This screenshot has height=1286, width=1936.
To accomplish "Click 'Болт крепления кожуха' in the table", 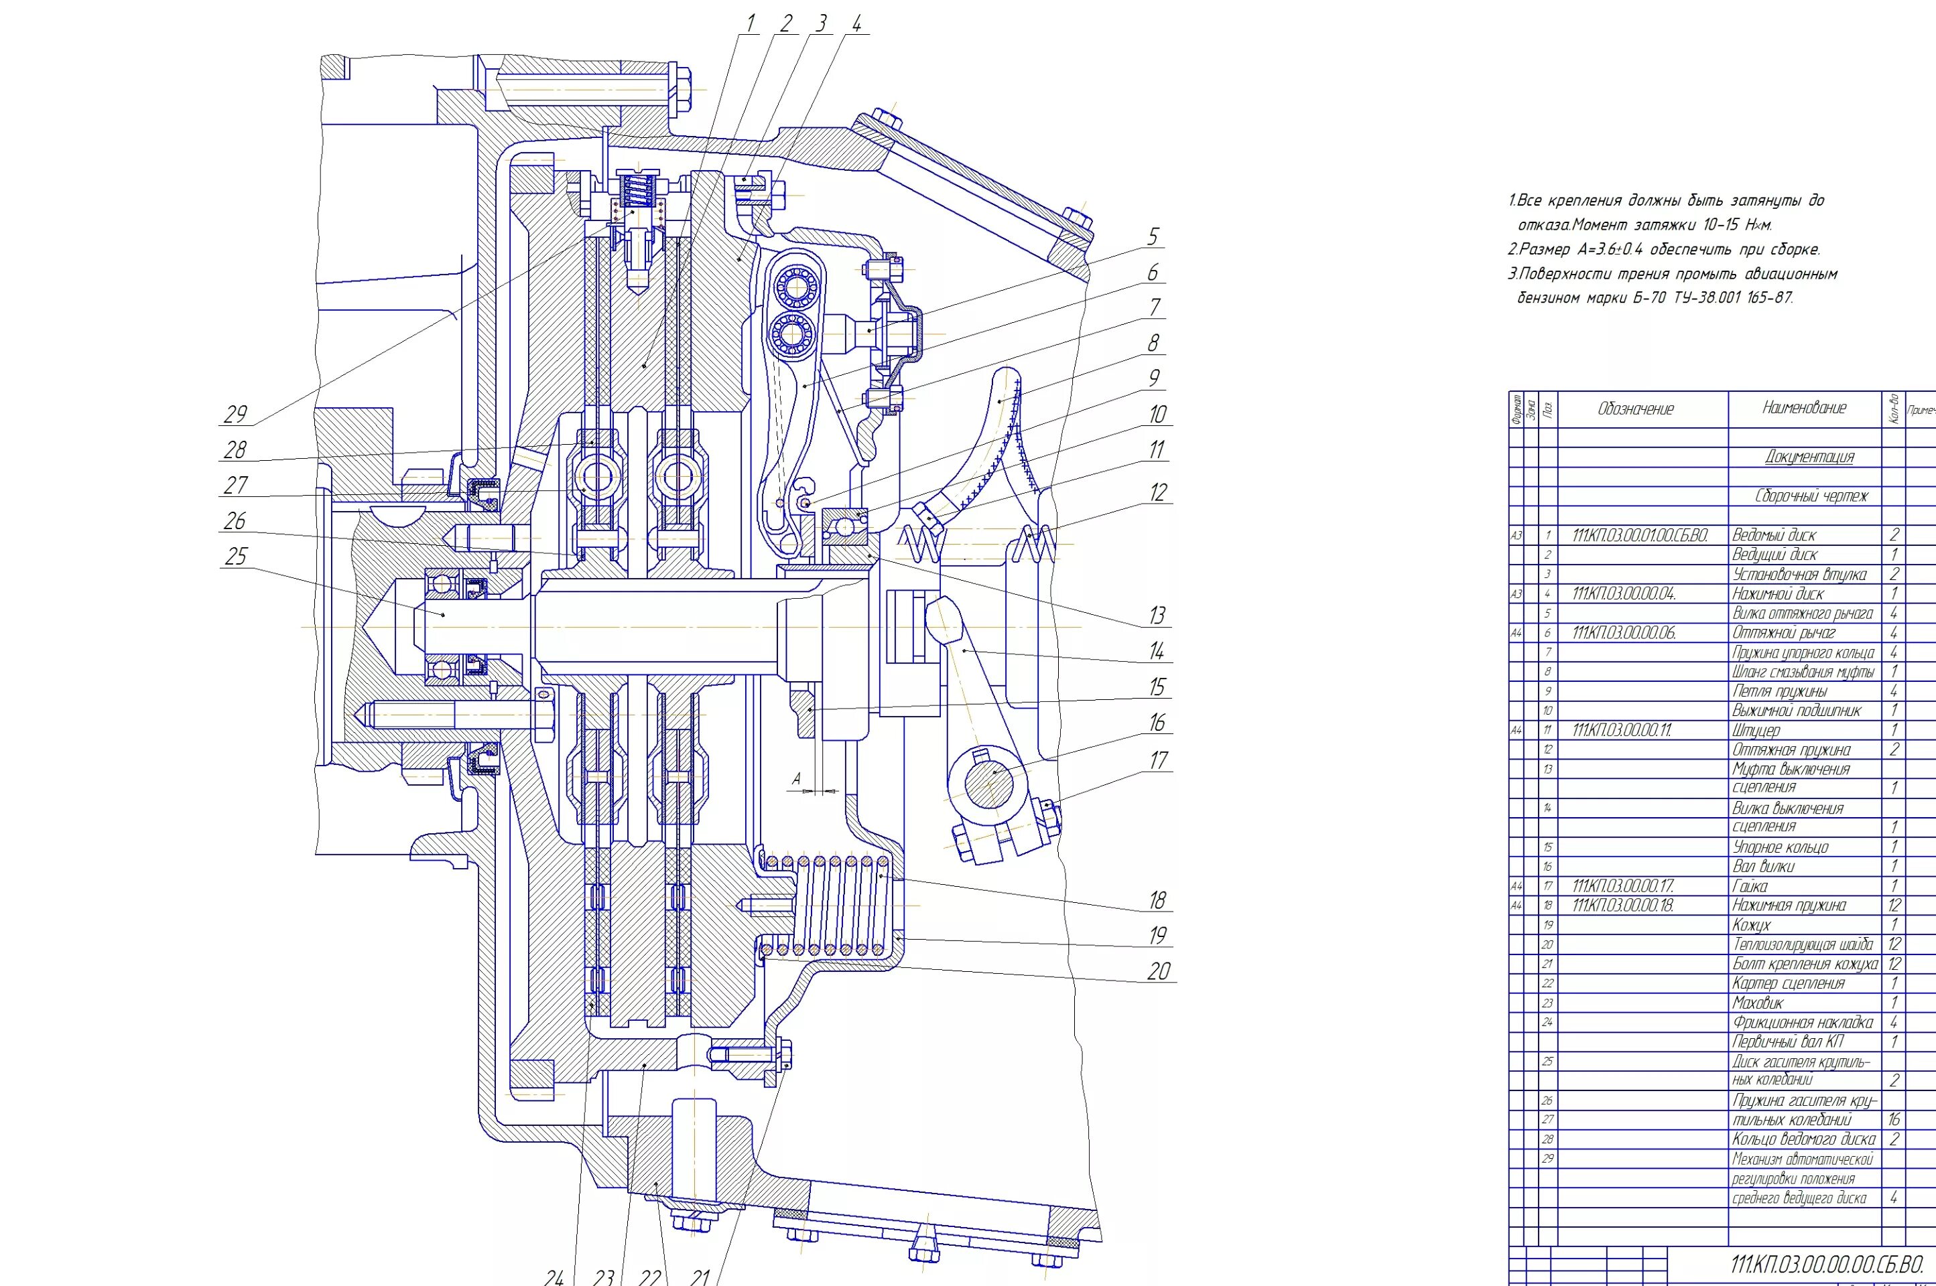I will pos(1805,964).
